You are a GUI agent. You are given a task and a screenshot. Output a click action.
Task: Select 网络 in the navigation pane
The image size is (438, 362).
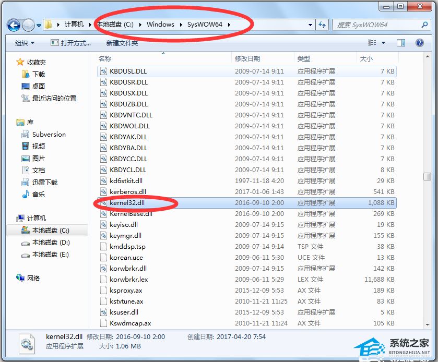pos(33,278)
